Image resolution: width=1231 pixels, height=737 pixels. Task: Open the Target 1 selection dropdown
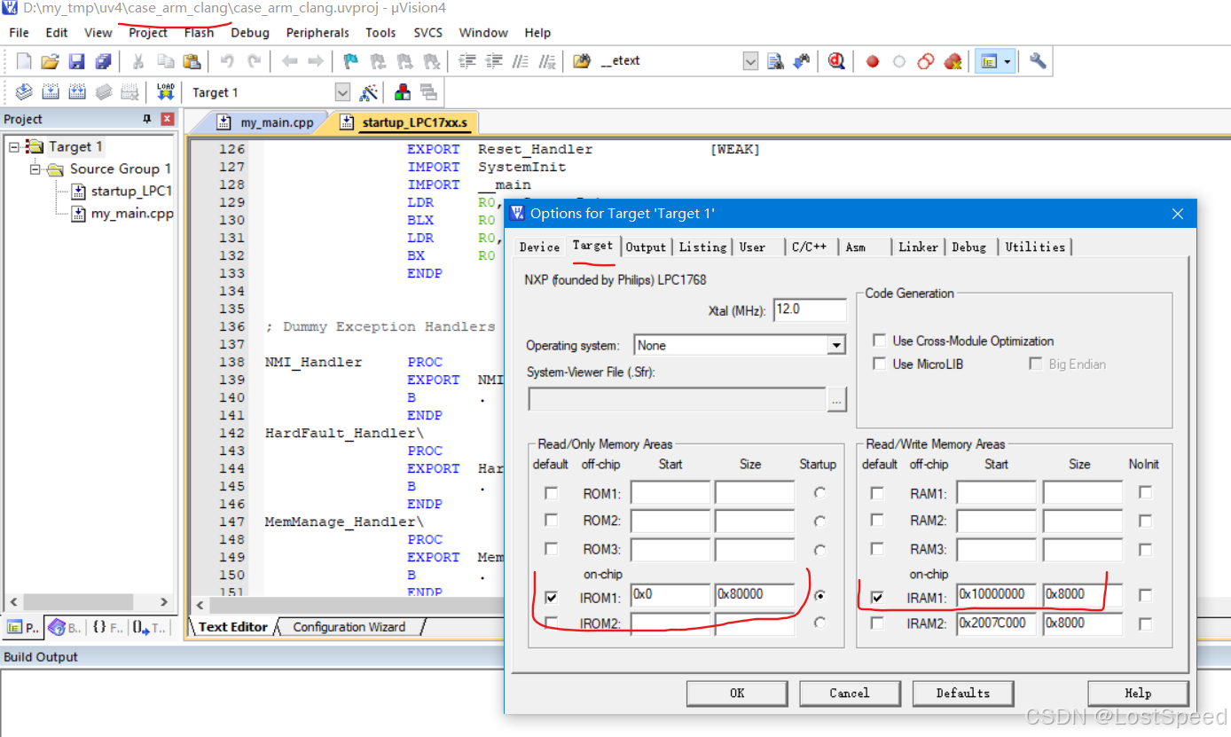click(342, 92)
